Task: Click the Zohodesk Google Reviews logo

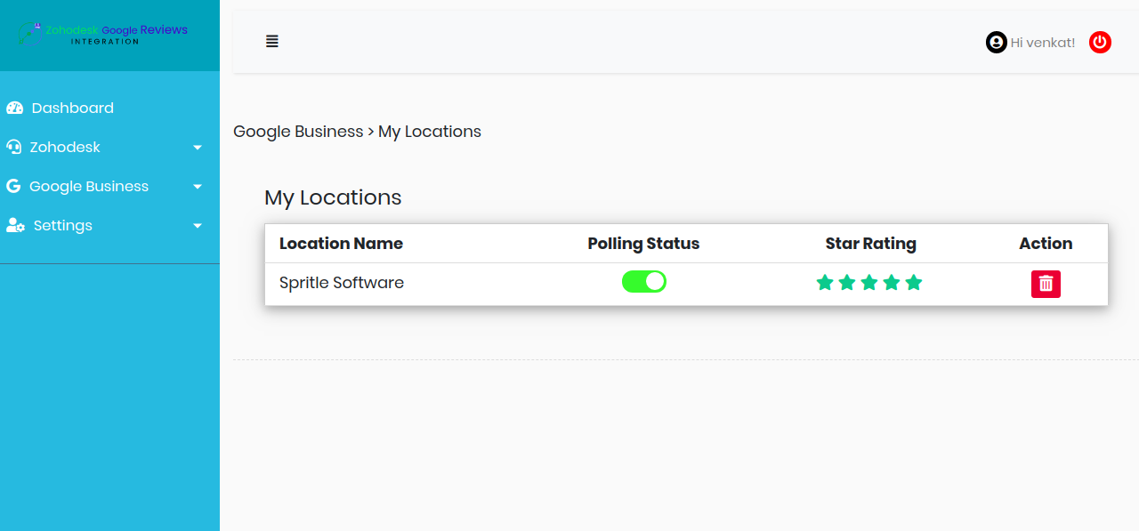Action: [x=103, y=34]
